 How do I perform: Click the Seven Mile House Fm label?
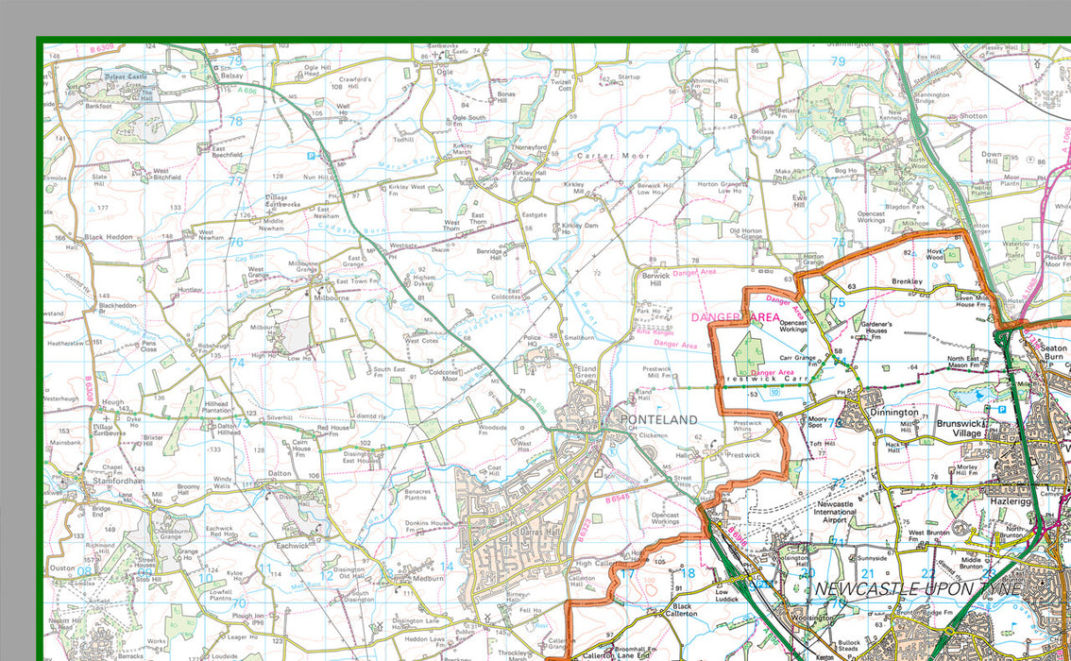tap(969, 300)
